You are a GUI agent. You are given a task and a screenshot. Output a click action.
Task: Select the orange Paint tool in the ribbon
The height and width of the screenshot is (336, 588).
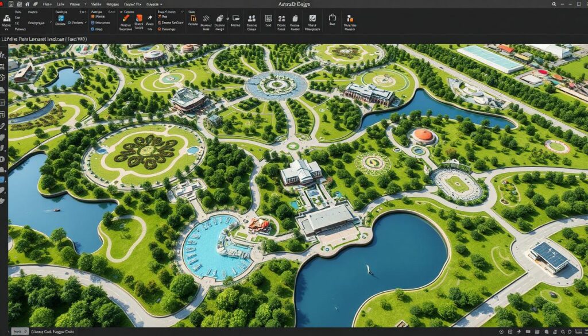coord(126,18)
